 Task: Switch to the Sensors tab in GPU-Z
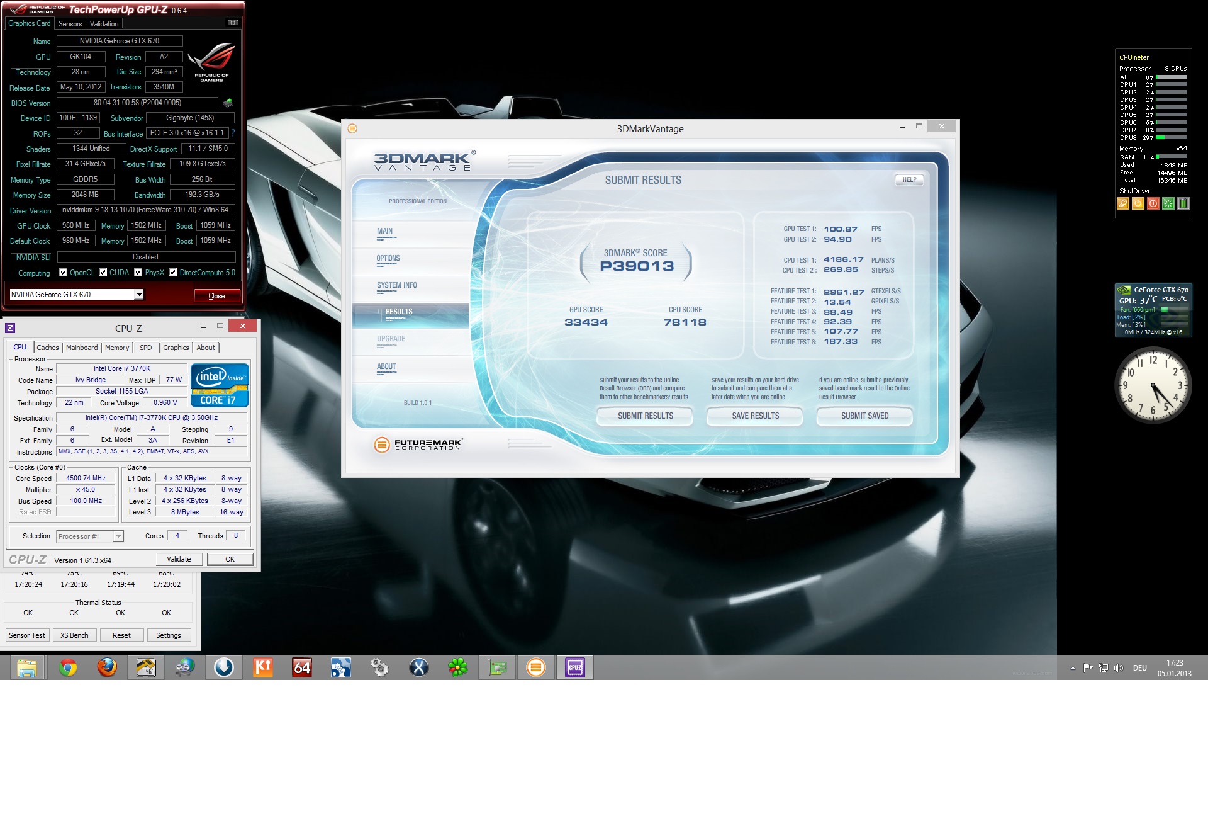click(x=70, y=24)
